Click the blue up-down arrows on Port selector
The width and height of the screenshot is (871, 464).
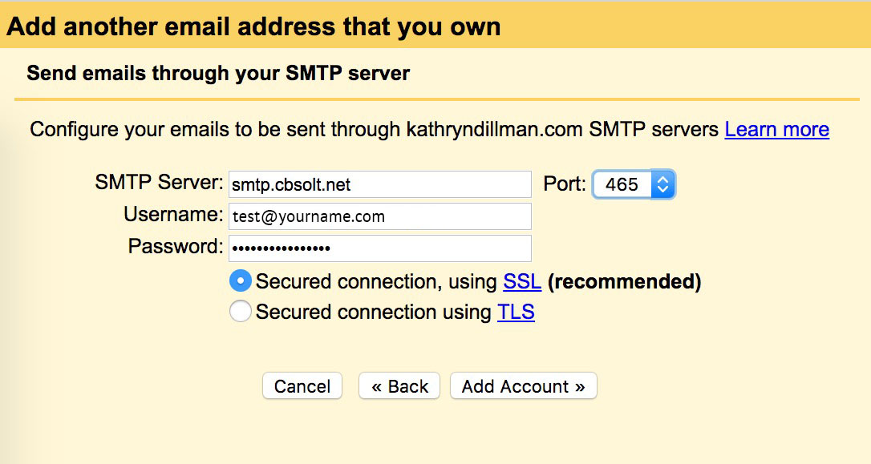pyautogui.click(x=662, y=184)
